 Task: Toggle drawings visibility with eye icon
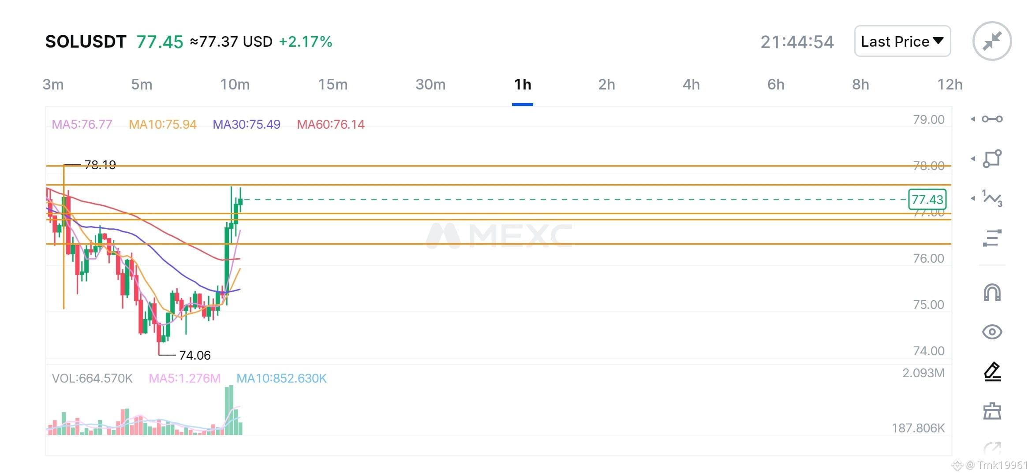992,332
